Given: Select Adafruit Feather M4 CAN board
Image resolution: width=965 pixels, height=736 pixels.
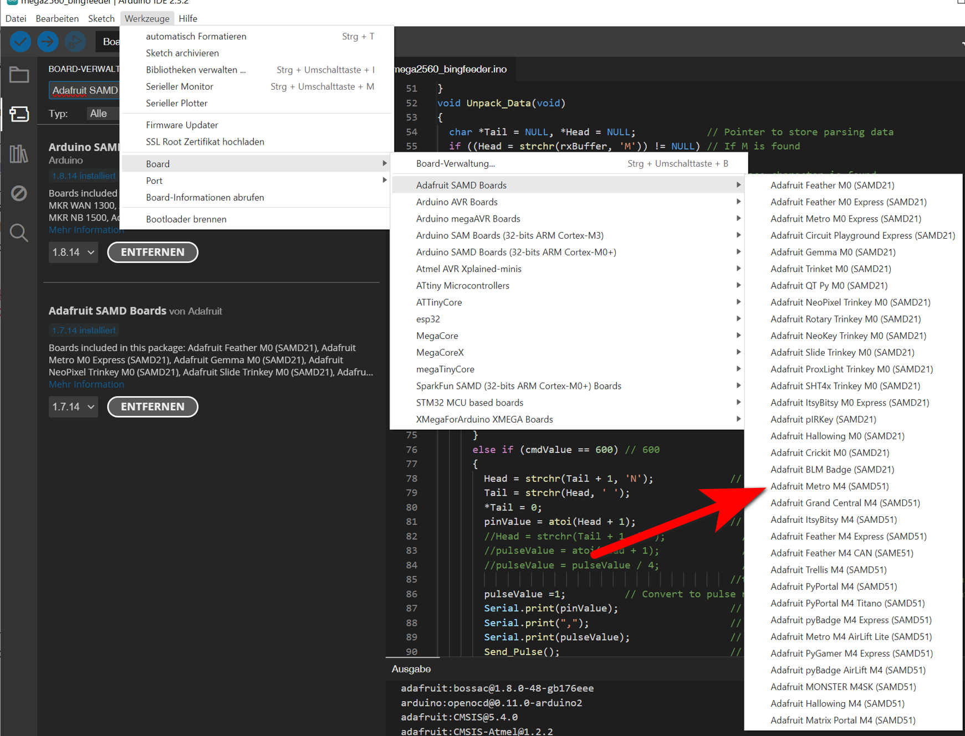Looking at the screenshot, I should (854, 553).
